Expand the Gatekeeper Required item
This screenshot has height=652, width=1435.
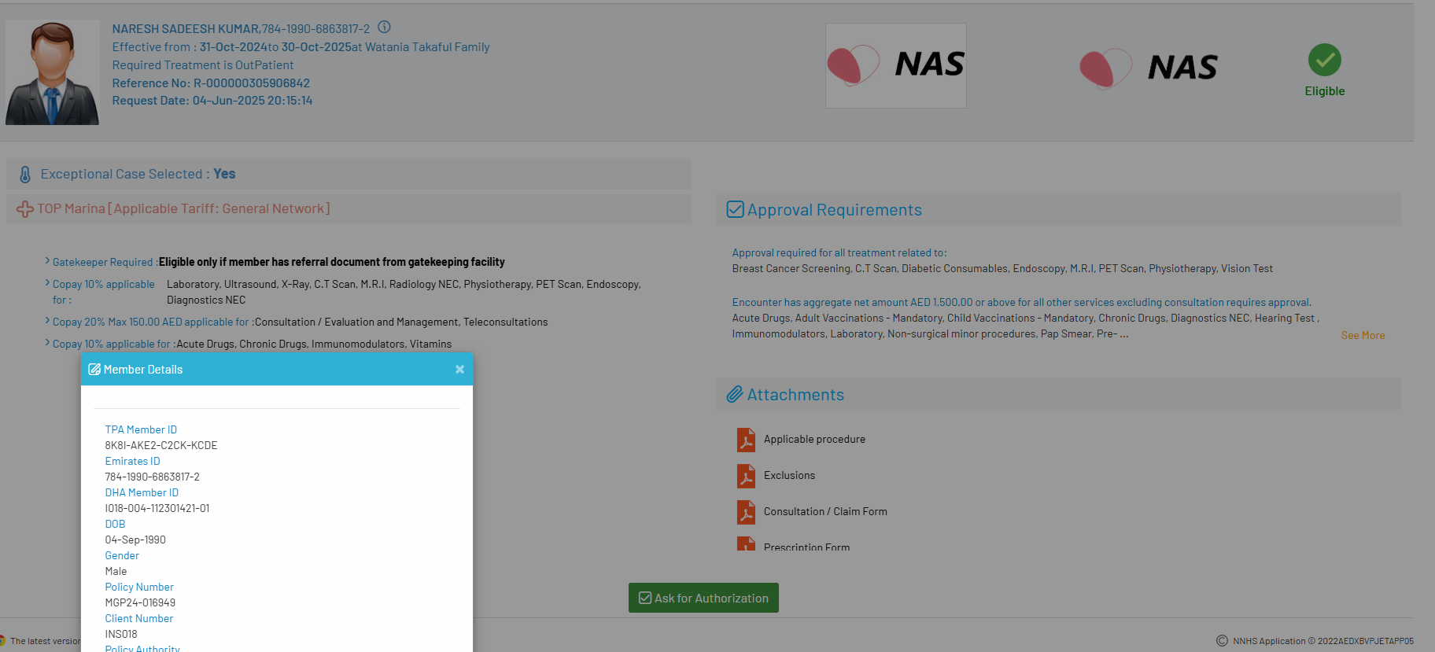click(102, 263)
